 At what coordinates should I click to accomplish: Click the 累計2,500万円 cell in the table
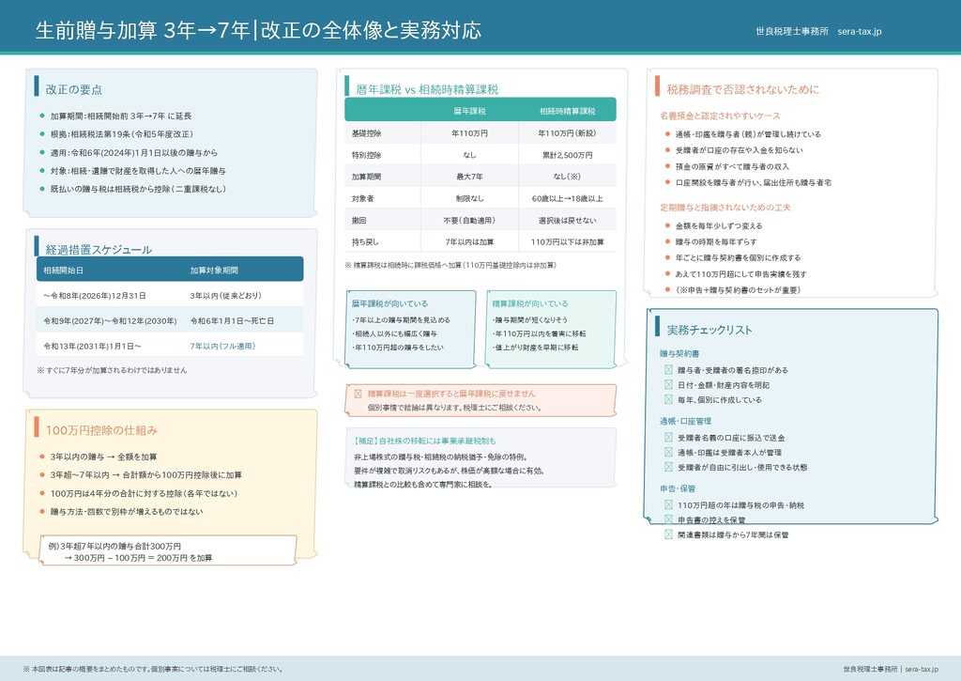[x=567, y=155]
